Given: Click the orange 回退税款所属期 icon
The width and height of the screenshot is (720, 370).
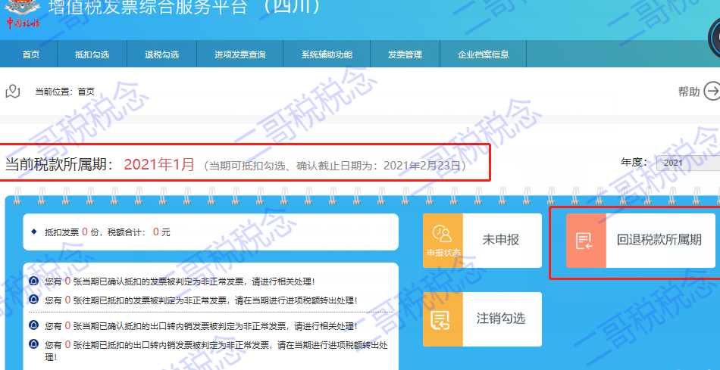Looking at the screenshot, I should (586, 241).
